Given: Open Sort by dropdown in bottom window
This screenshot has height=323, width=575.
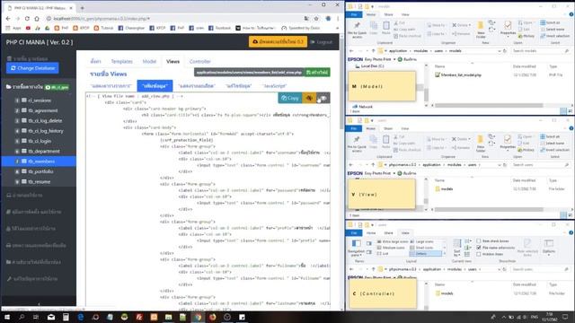Looking at the screenshot, I should (x=457, y=248).
